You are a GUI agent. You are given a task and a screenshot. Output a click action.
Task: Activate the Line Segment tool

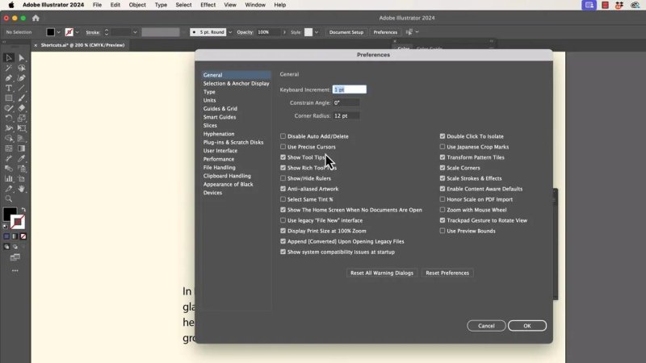pos(22,88)
